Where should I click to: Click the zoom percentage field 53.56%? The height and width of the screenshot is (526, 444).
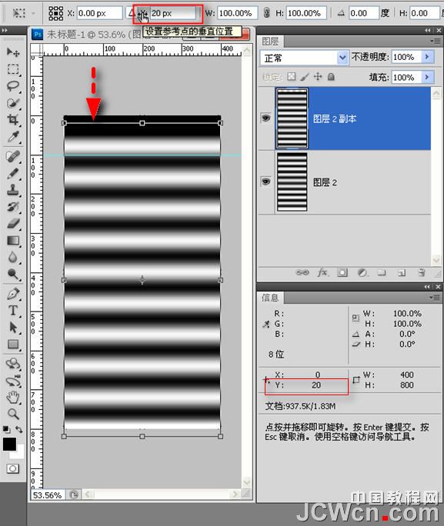[x=48, y=495]
